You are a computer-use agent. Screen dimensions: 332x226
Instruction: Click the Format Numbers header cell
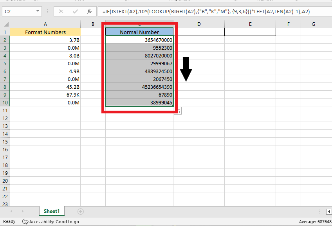45,32
